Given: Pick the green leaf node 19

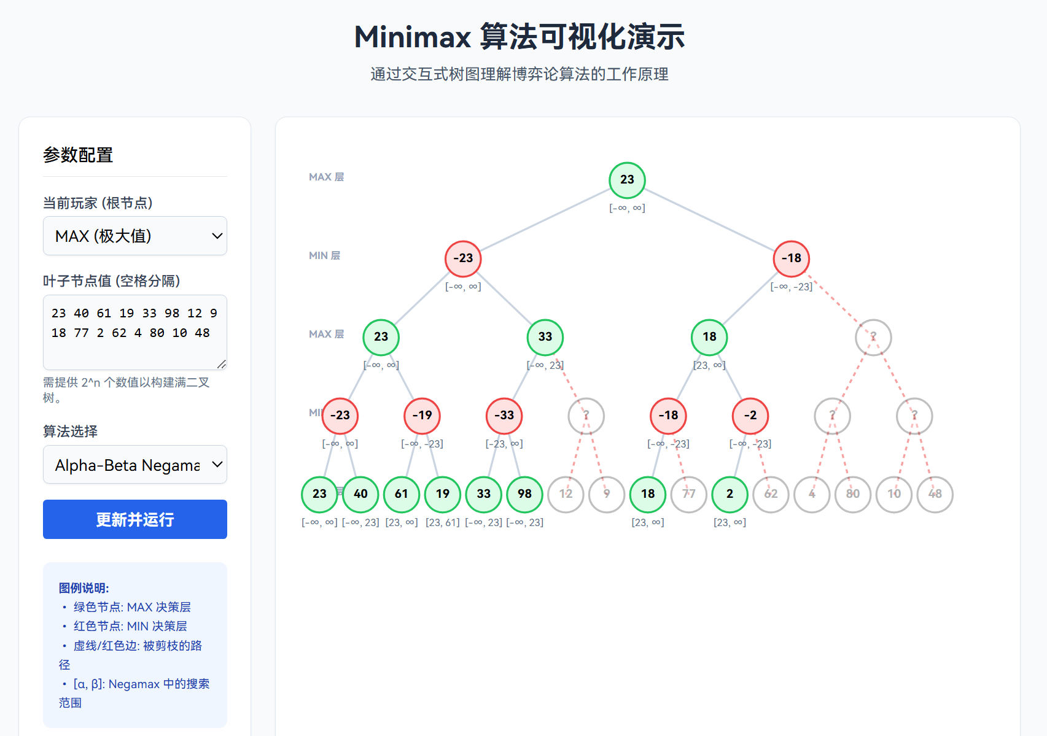Looking at the screenshot, I should [443, 494].
